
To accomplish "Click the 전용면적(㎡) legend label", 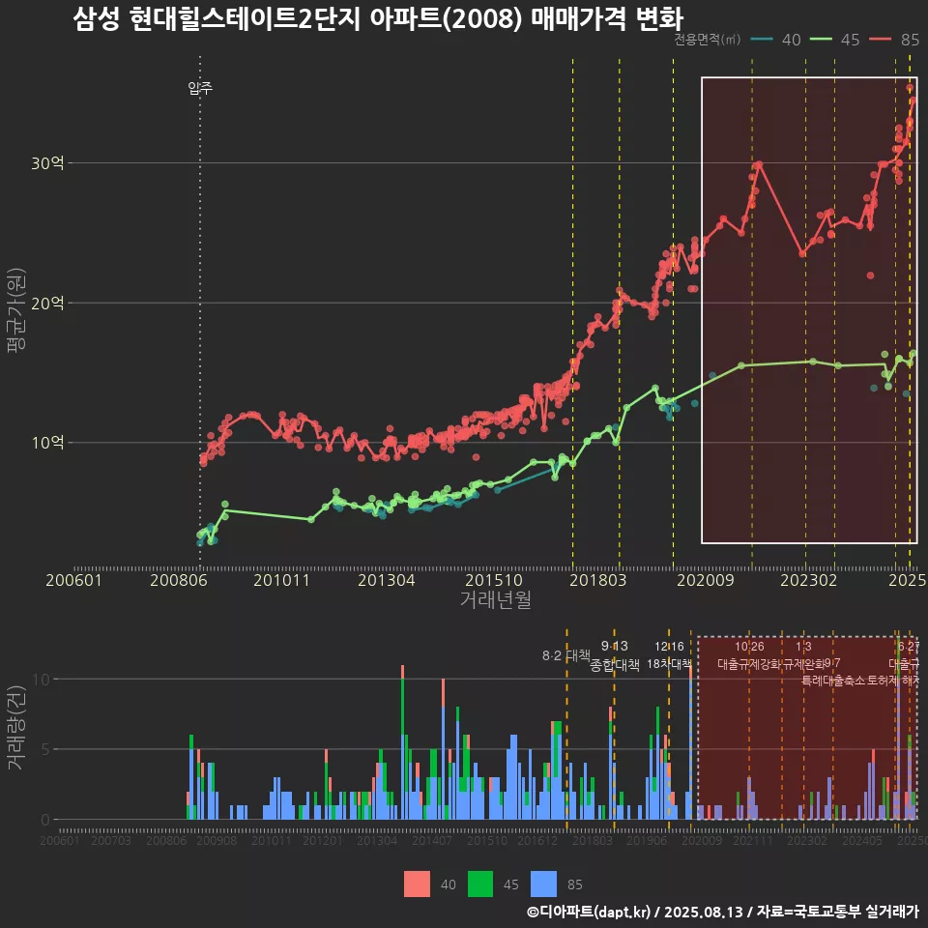I will click(x=708, y=40).
